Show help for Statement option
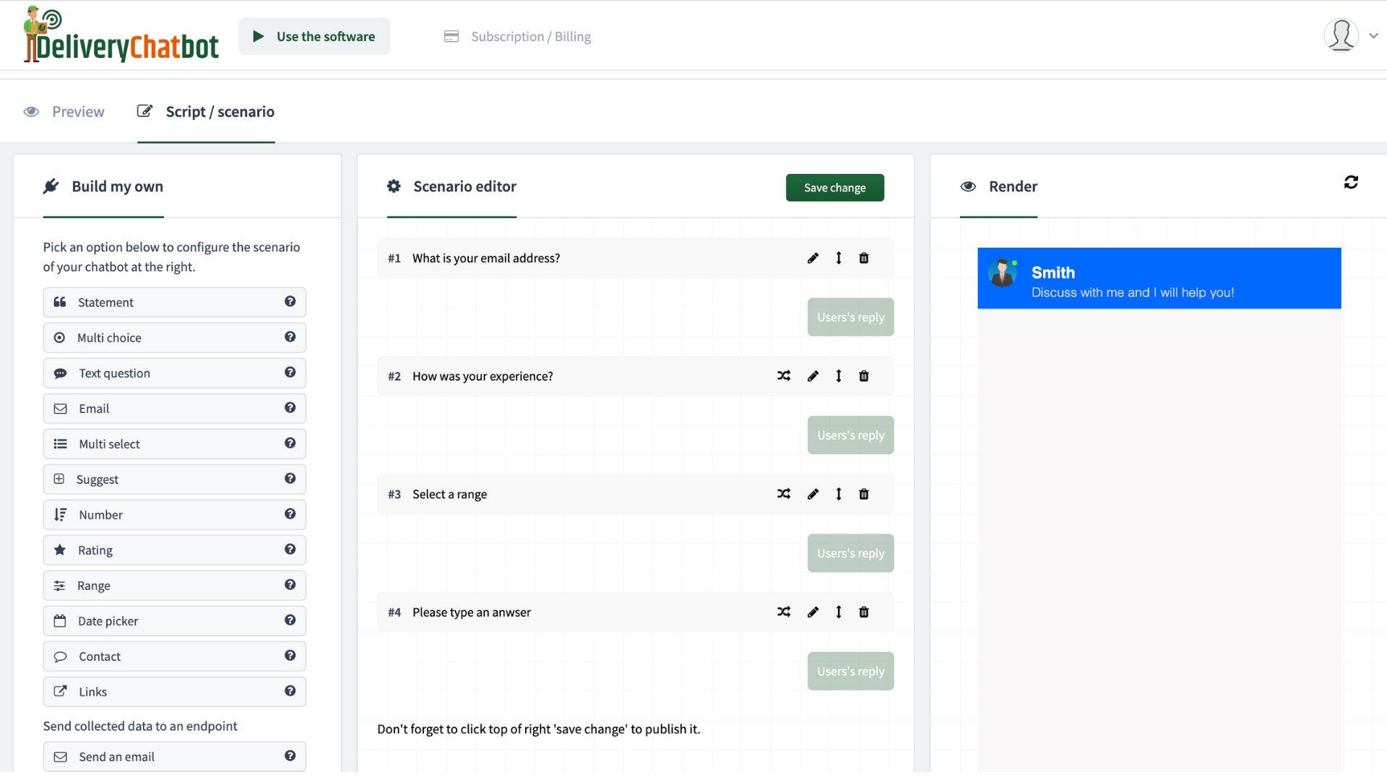1387x780 pixels. pos(290,301)
